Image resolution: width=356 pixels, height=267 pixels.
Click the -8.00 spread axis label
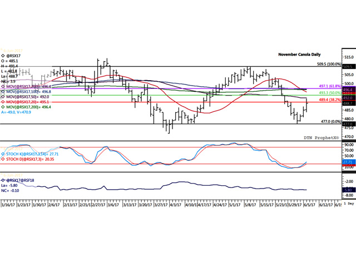(x=349, y=195)
